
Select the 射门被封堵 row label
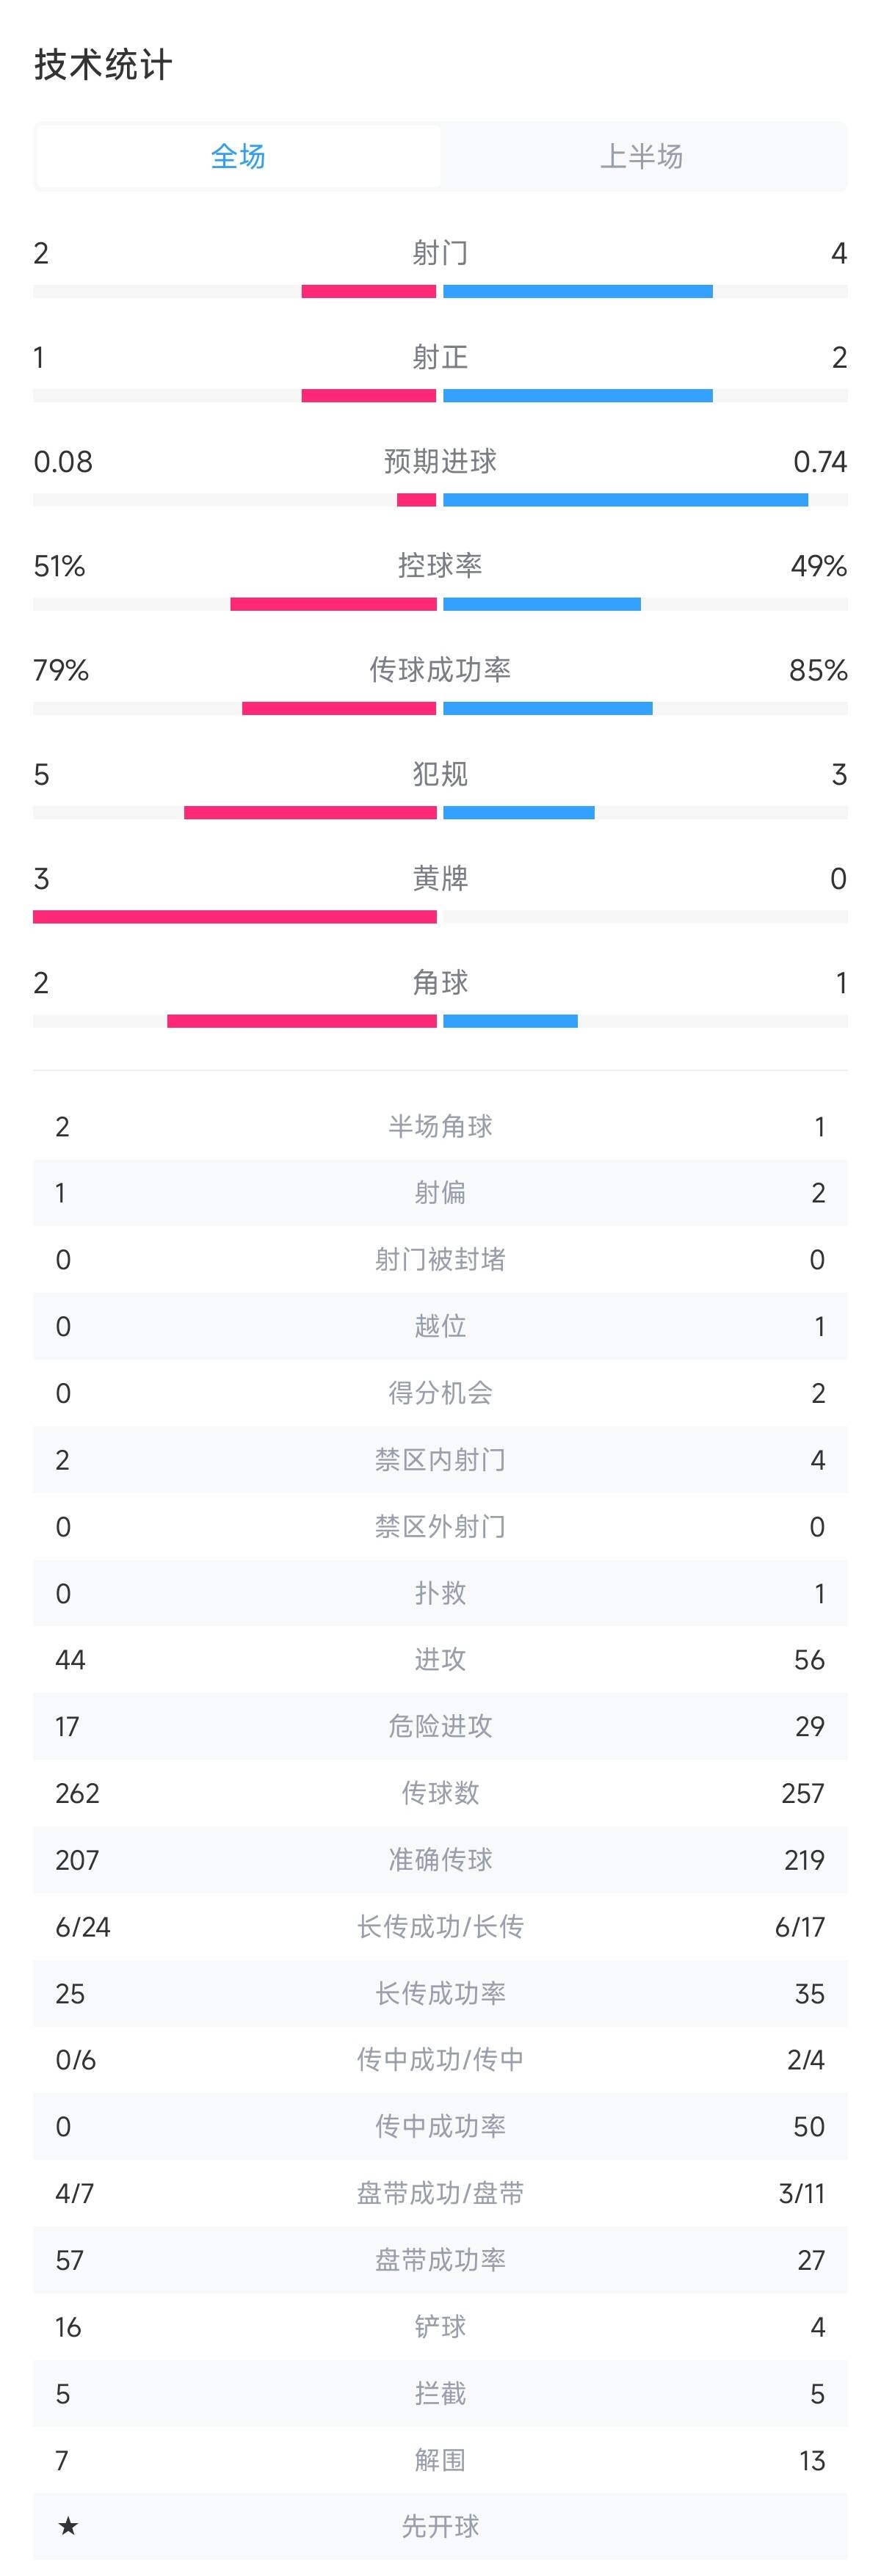[x=440, y=1260]
